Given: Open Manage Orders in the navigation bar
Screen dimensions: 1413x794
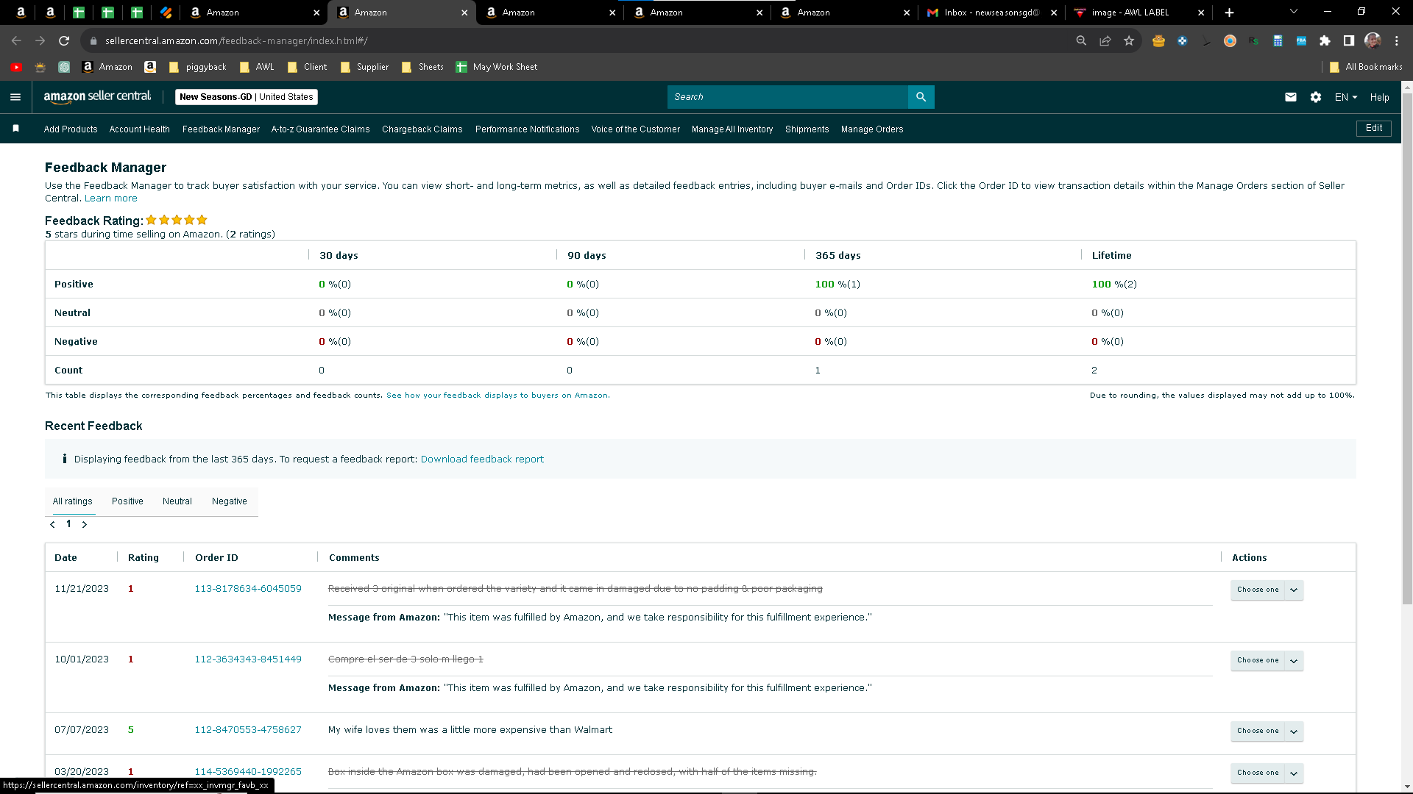Looking at the screenshot, I should (x=872, y=129).
